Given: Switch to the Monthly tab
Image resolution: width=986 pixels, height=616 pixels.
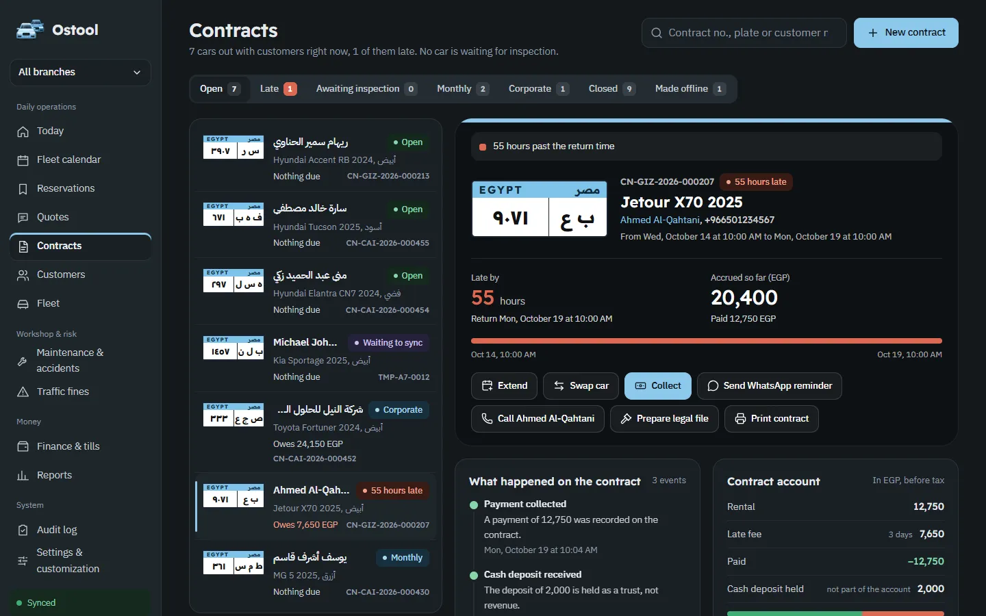Looking at the screenshot, I should 463,89.
